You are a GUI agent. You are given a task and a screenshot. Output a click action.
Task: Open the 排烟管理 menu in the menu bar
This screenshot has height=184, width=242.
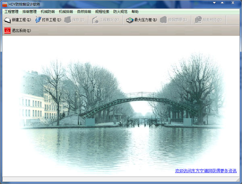[29, 12]
